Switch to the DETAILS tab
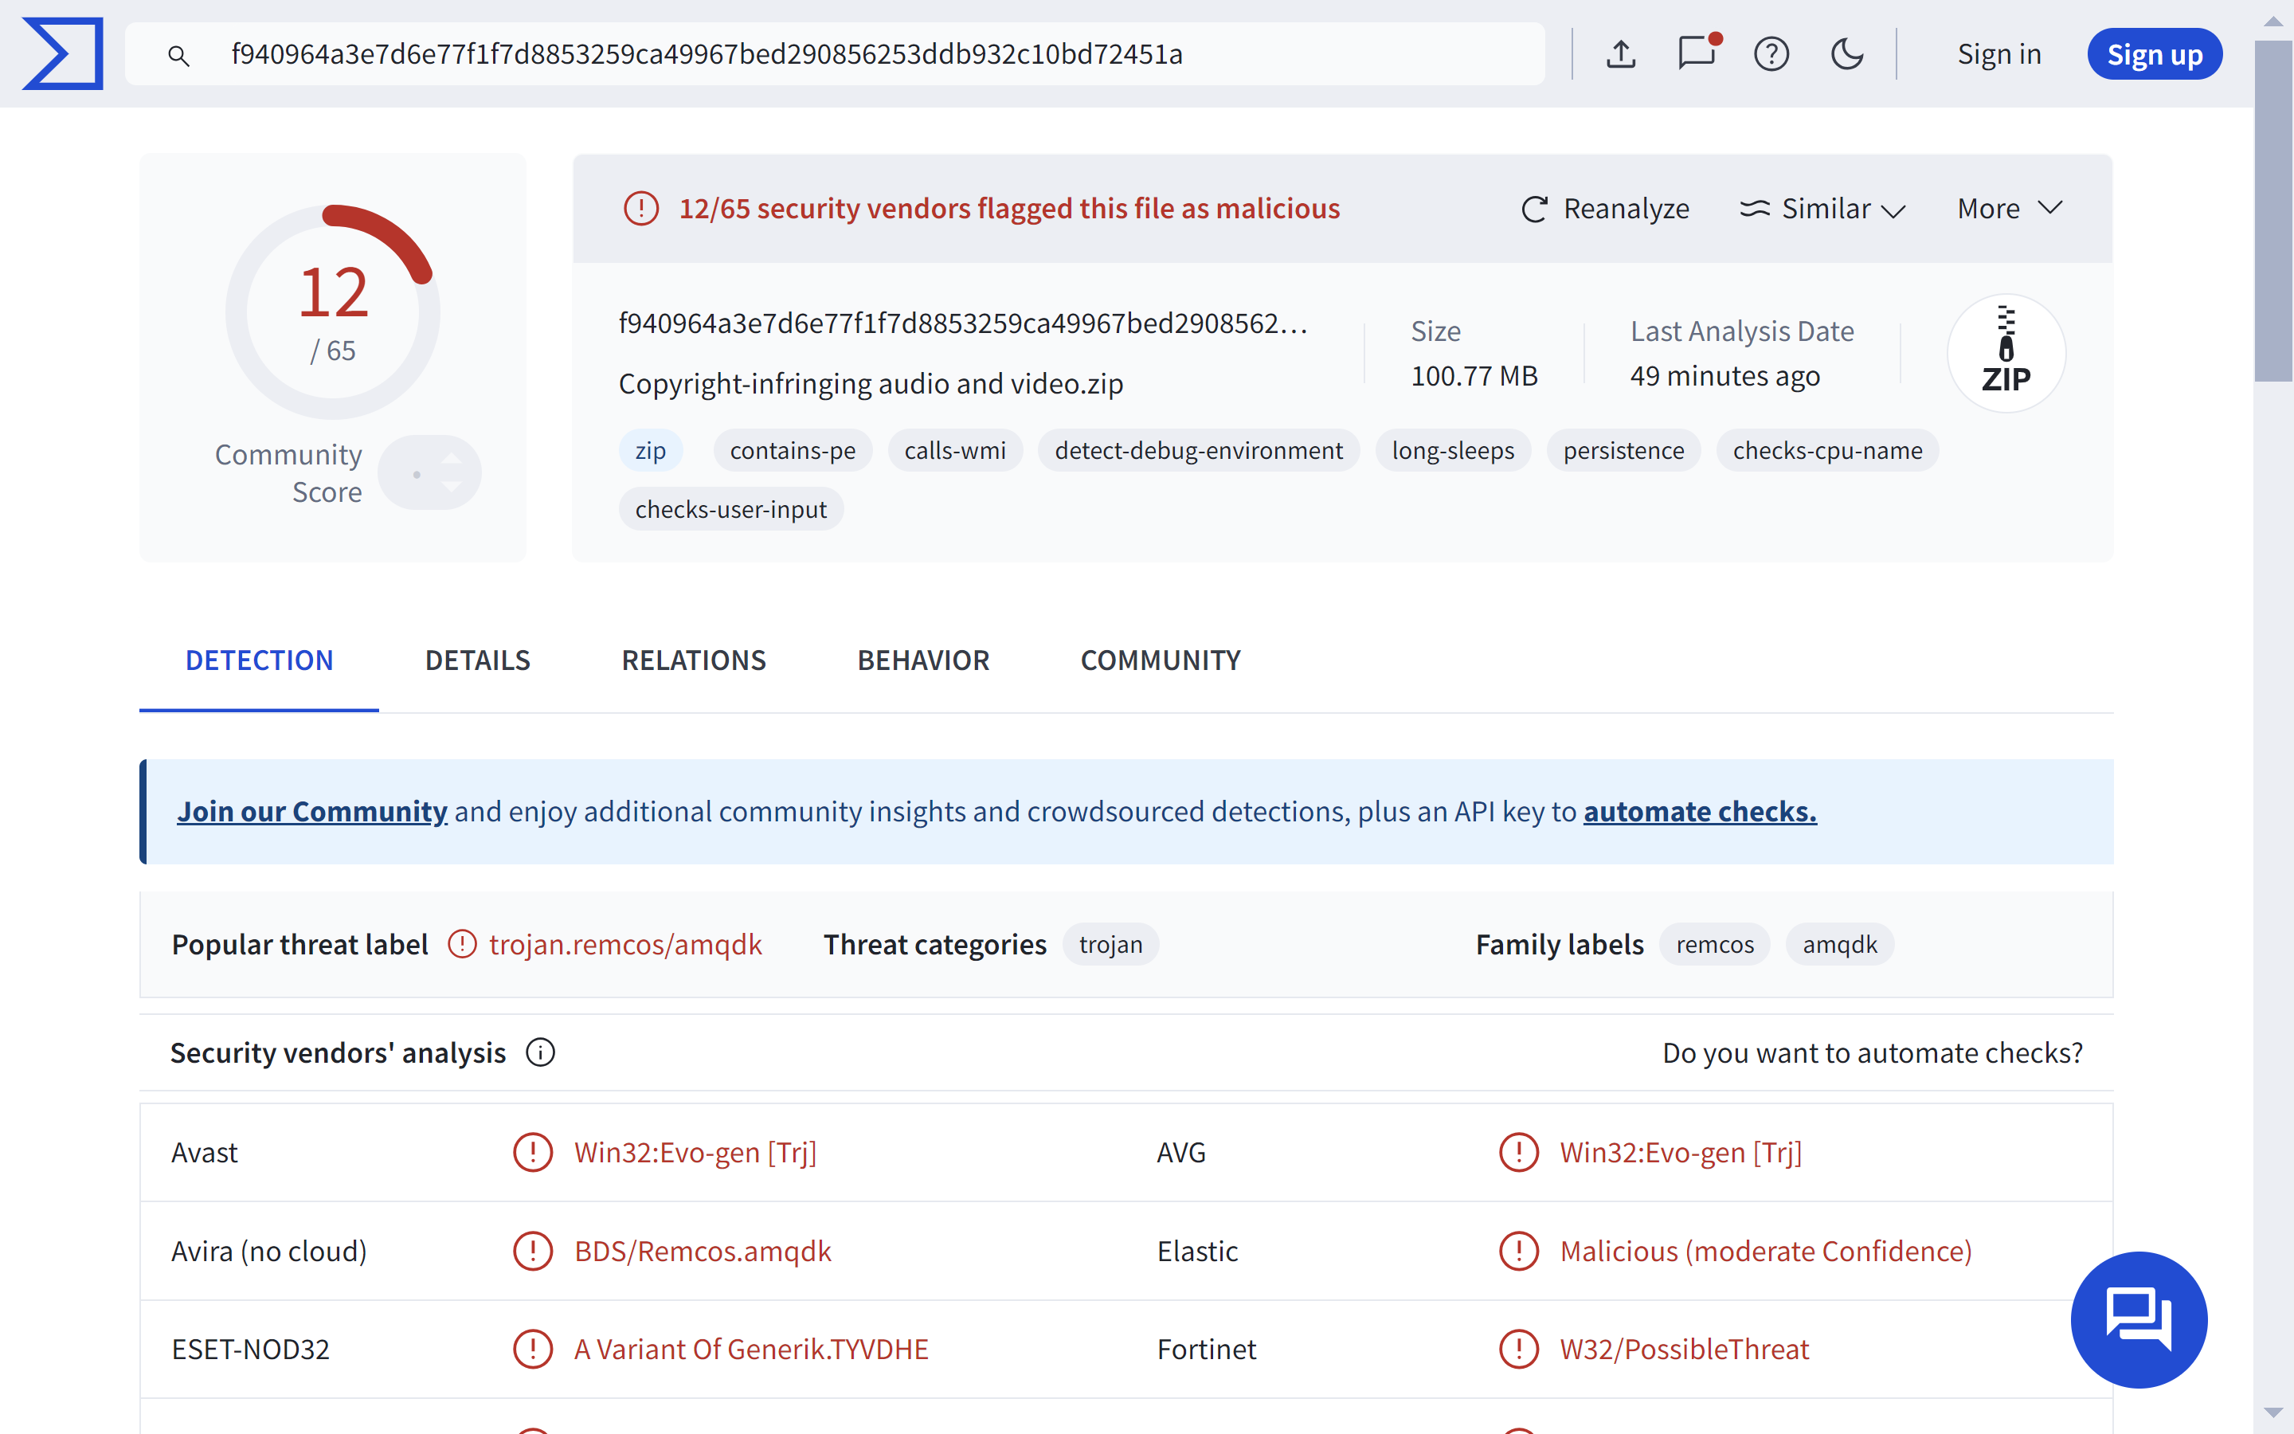The image size is (2294, 1434). click(x=477, y=660)
